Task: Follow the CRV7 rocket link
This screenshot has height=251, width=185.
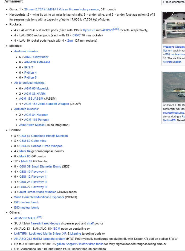Action: pos(76,35)
